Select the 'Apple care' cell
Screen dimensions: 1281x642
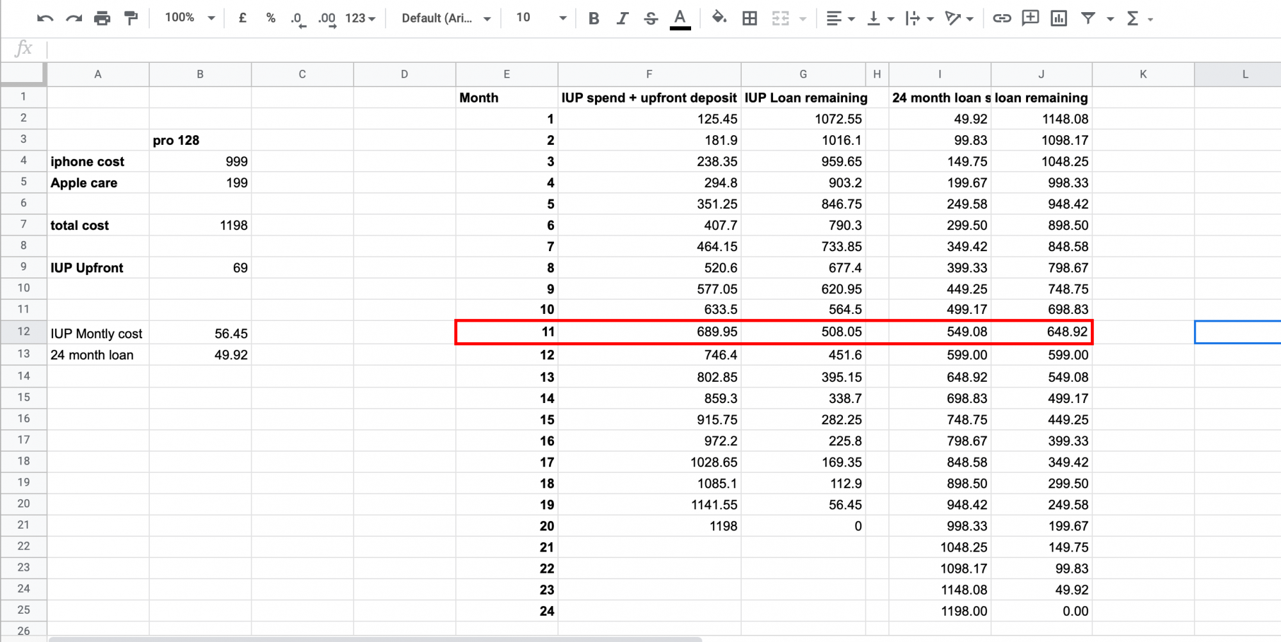98,183
